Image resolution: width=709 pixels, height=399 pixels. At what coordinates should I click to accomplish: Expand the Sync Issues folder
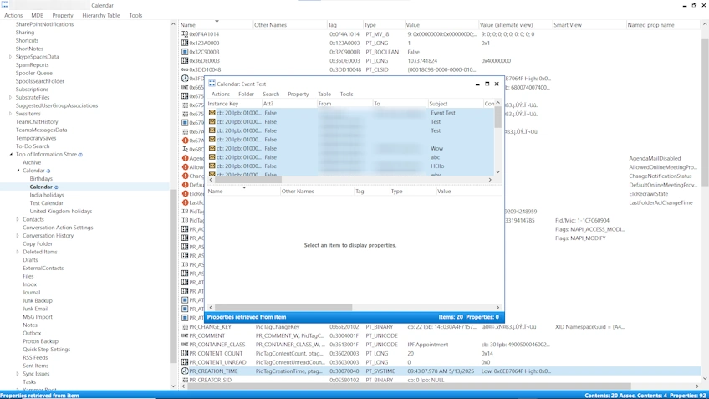[18, 374]
